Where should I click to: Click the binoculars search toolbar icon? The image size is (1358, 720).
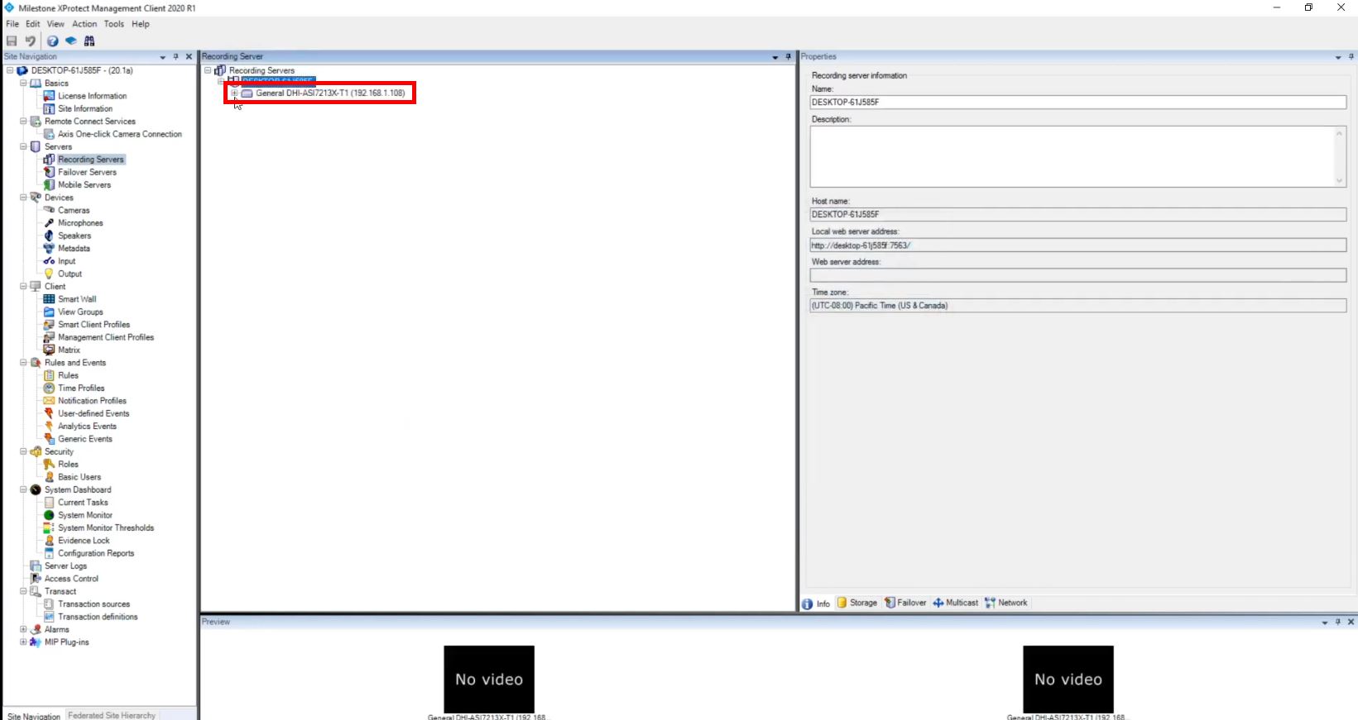coord(89,41)
